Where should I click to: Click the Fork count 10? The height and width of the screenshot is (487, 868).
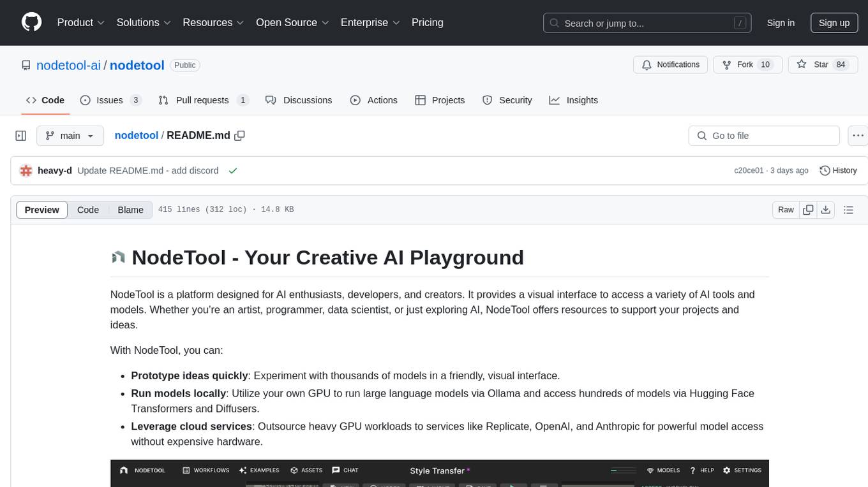coord(766,64)
